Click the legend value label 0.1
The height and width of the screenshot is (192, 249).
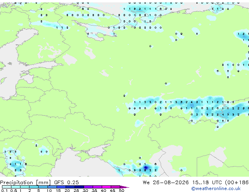click(4, 190)
